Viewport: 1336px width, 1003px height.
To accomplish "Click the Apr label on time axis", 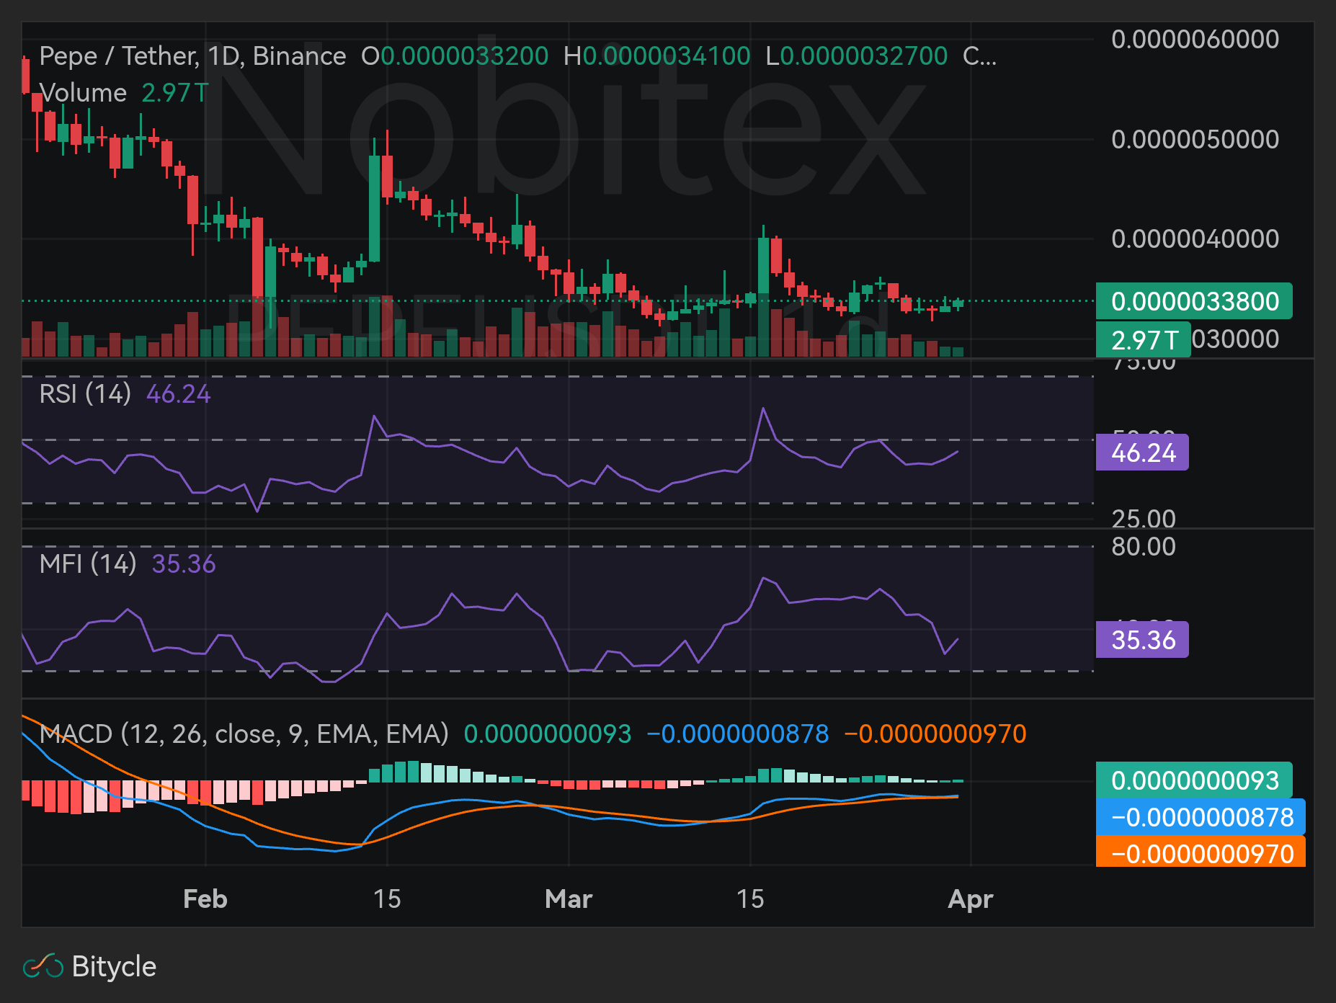I will (971, 899).
